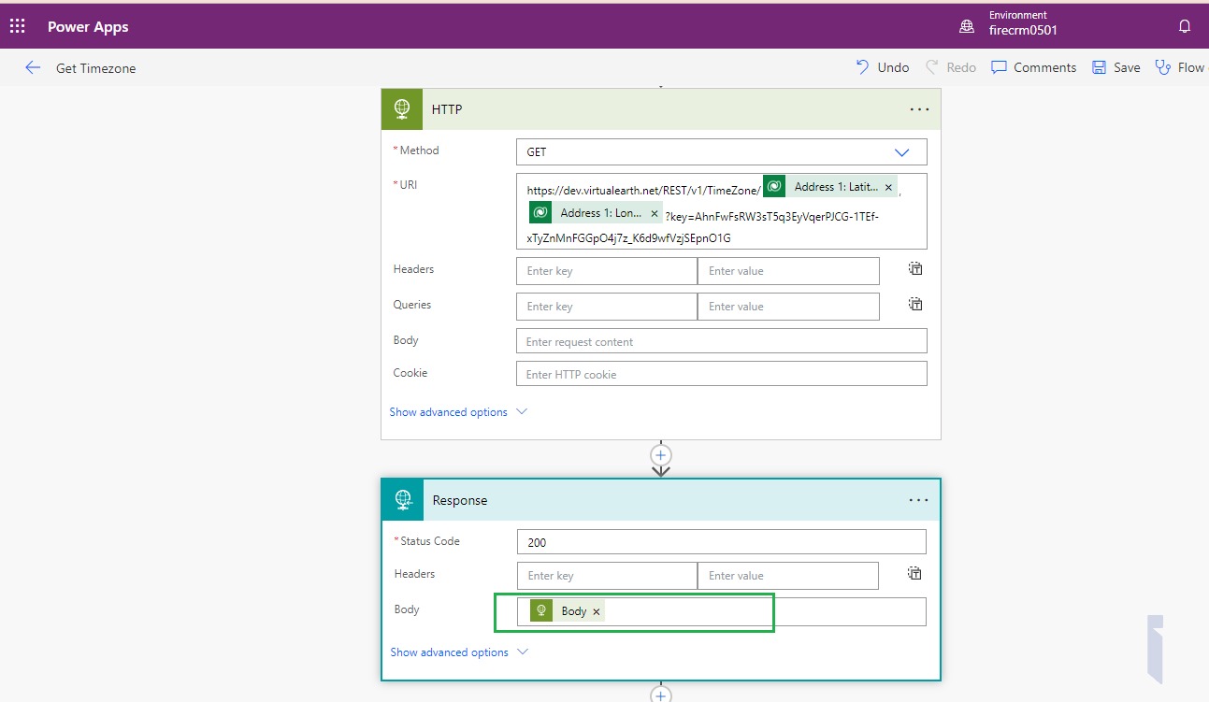Remove the Body token from Response
The image size is (1209, 702).
point(597,611)
